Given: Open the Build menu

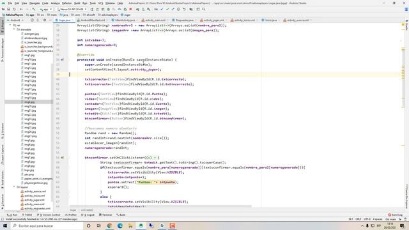Looking at the screenshot, I should click(x=77, y=3).
